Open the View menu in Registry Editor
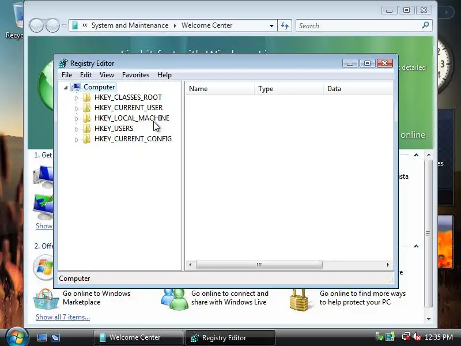This screenshot has height=346, width=461. [107, 75]
